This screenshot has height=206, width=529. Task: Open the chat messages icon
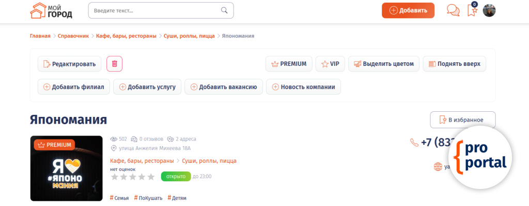453,10
